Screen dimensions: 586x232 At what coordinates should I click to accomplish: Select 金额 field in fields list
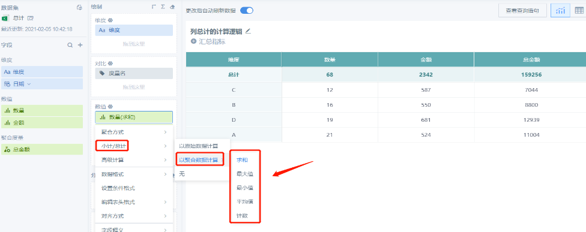[41, 123]
